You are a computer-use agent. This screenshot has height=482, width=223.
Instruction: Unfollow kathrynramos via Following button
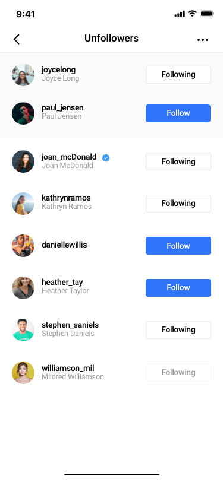click(178, 204)
